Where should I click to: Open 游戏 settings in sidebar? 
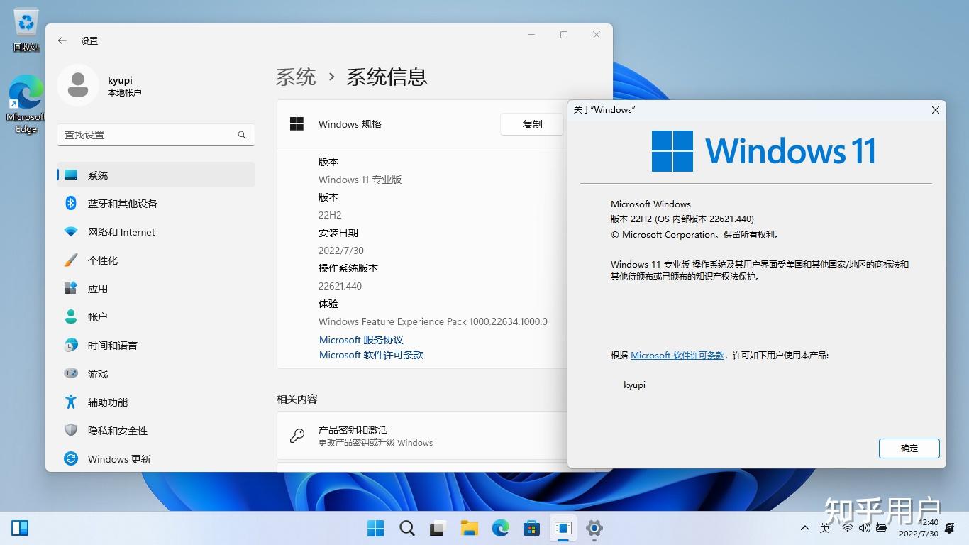click(x=98, y=374)
